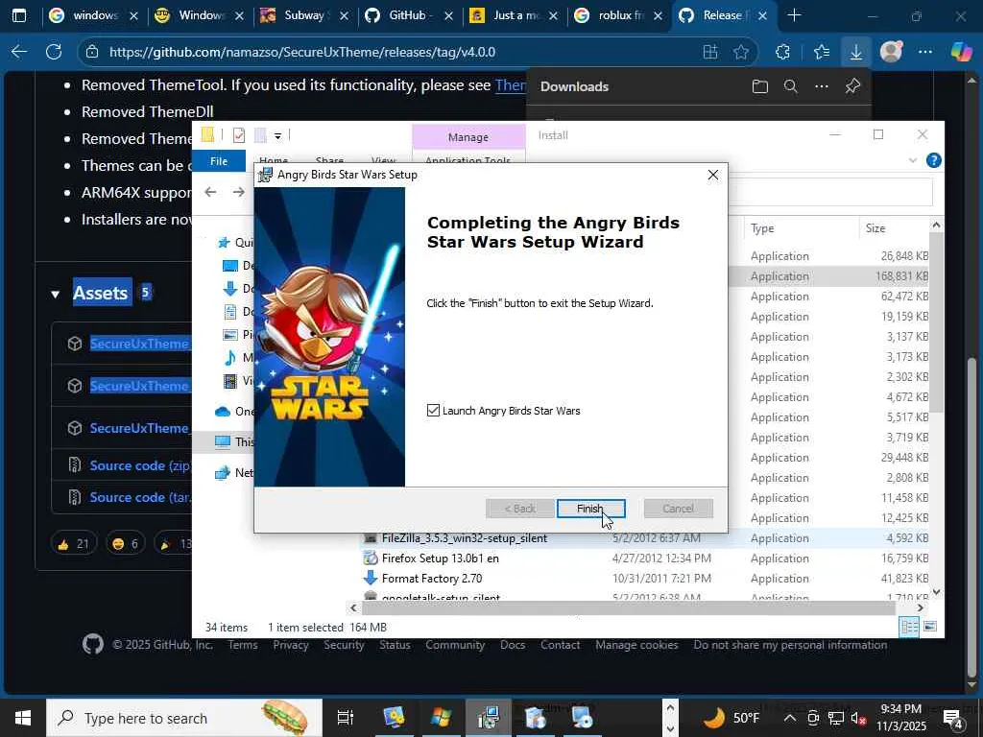Collapse the Assets section on GitHub

(x=56, y=294)
